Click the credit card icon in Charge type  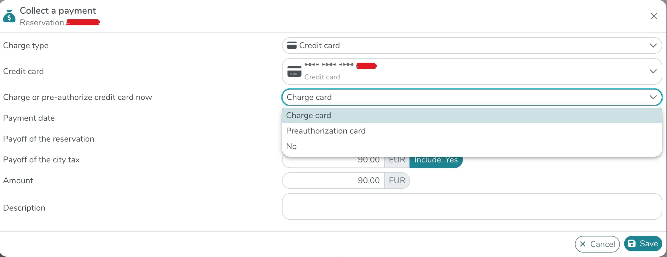point(291,46)
